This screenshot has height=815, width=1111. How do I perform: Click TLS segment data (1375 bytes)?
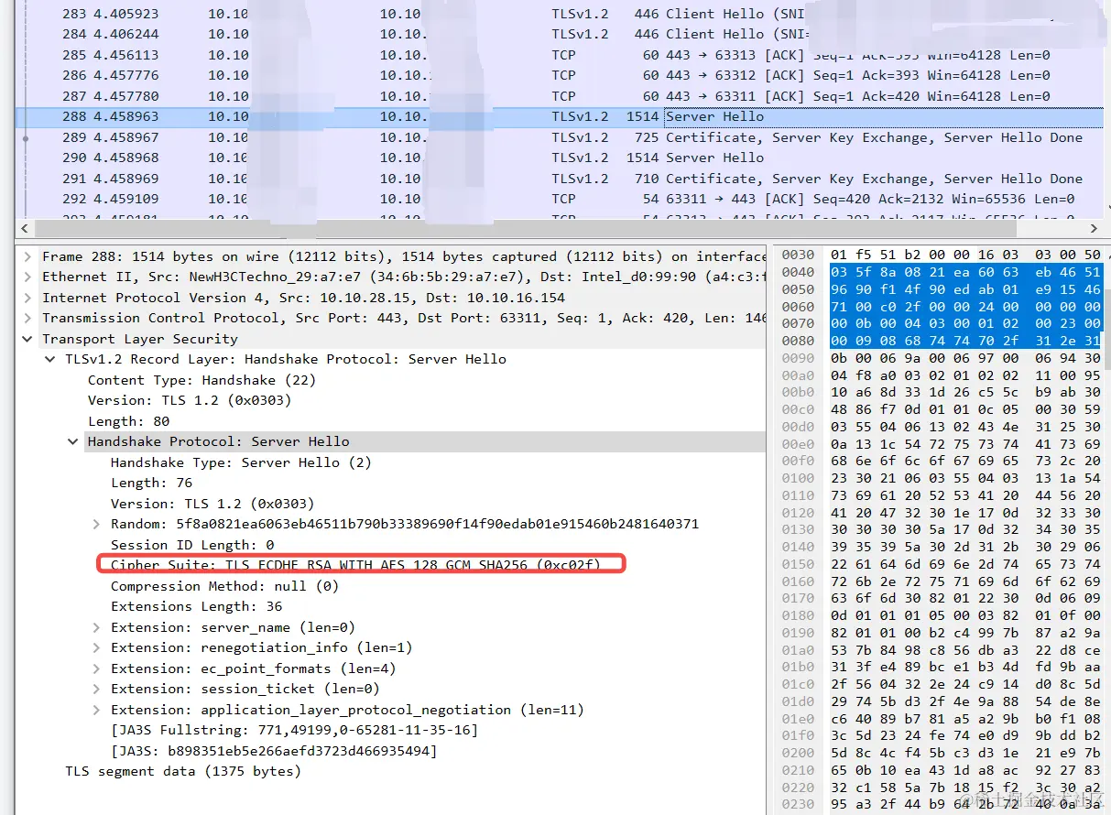(183, 771)
